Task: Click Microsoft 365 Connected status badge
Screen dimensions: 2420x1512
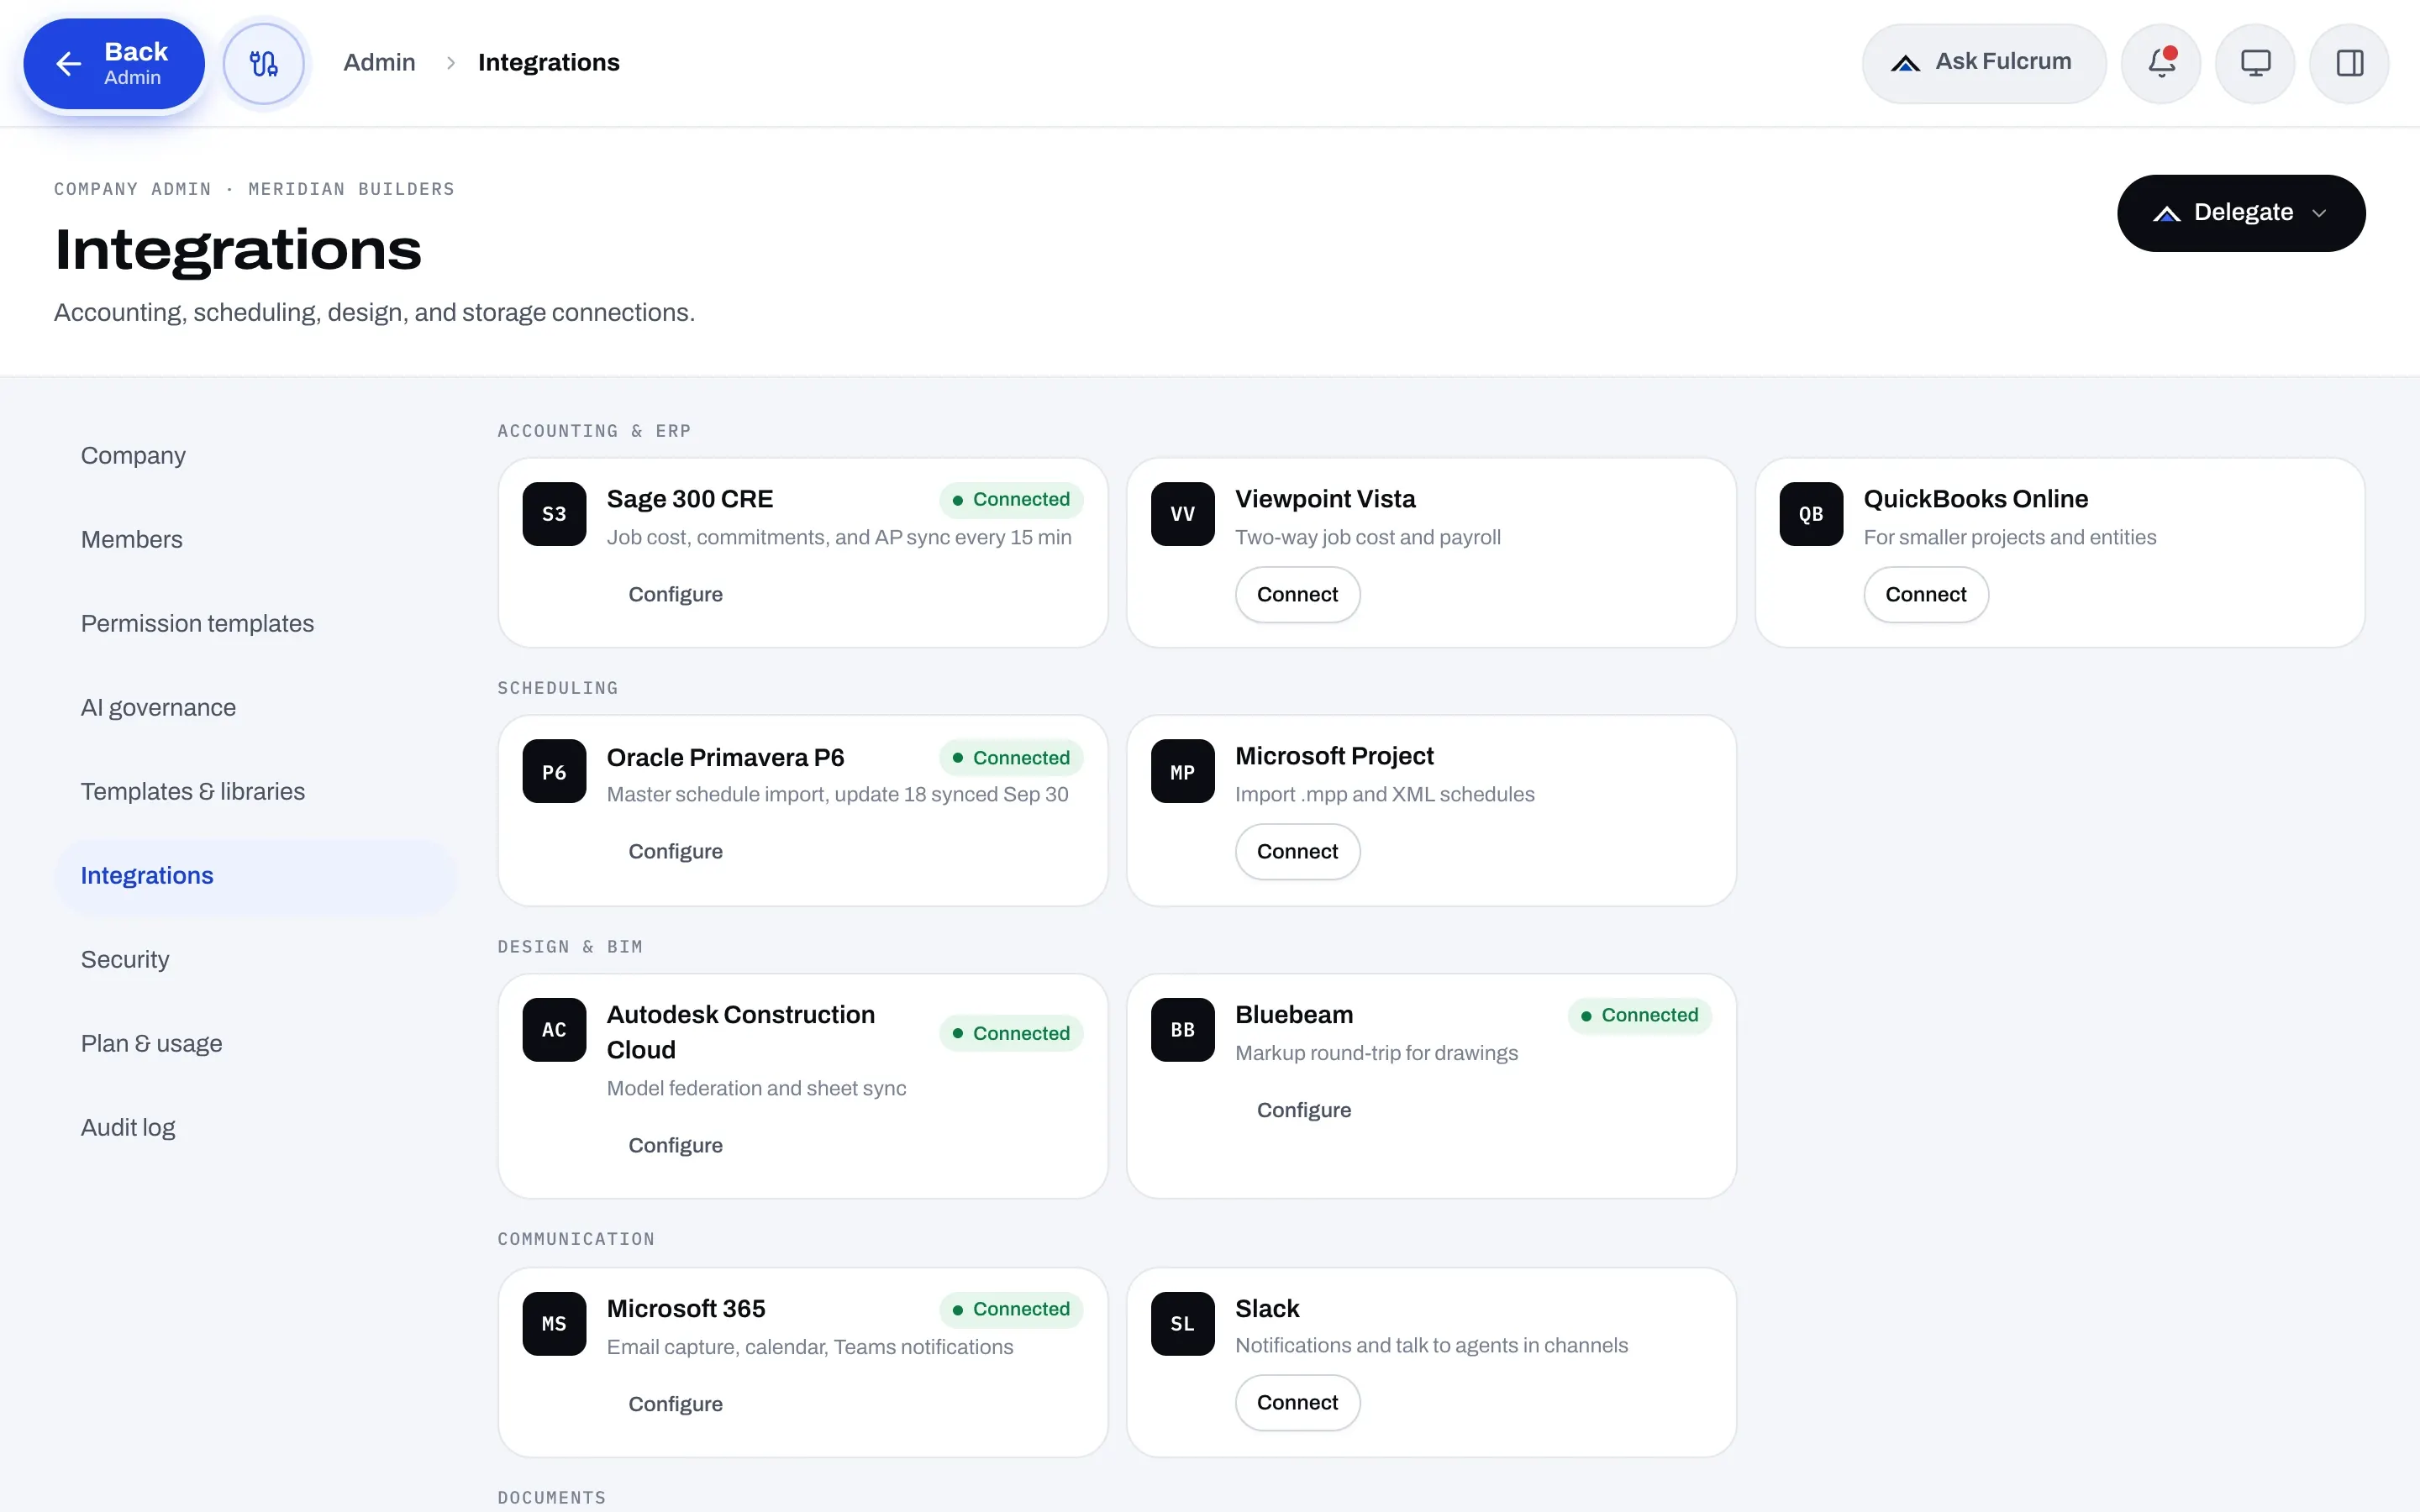Action: click(x=1011, y=1309)
